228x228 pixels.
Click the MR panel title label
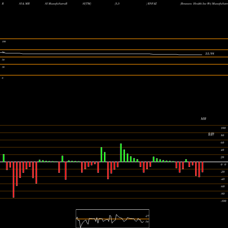203,119
